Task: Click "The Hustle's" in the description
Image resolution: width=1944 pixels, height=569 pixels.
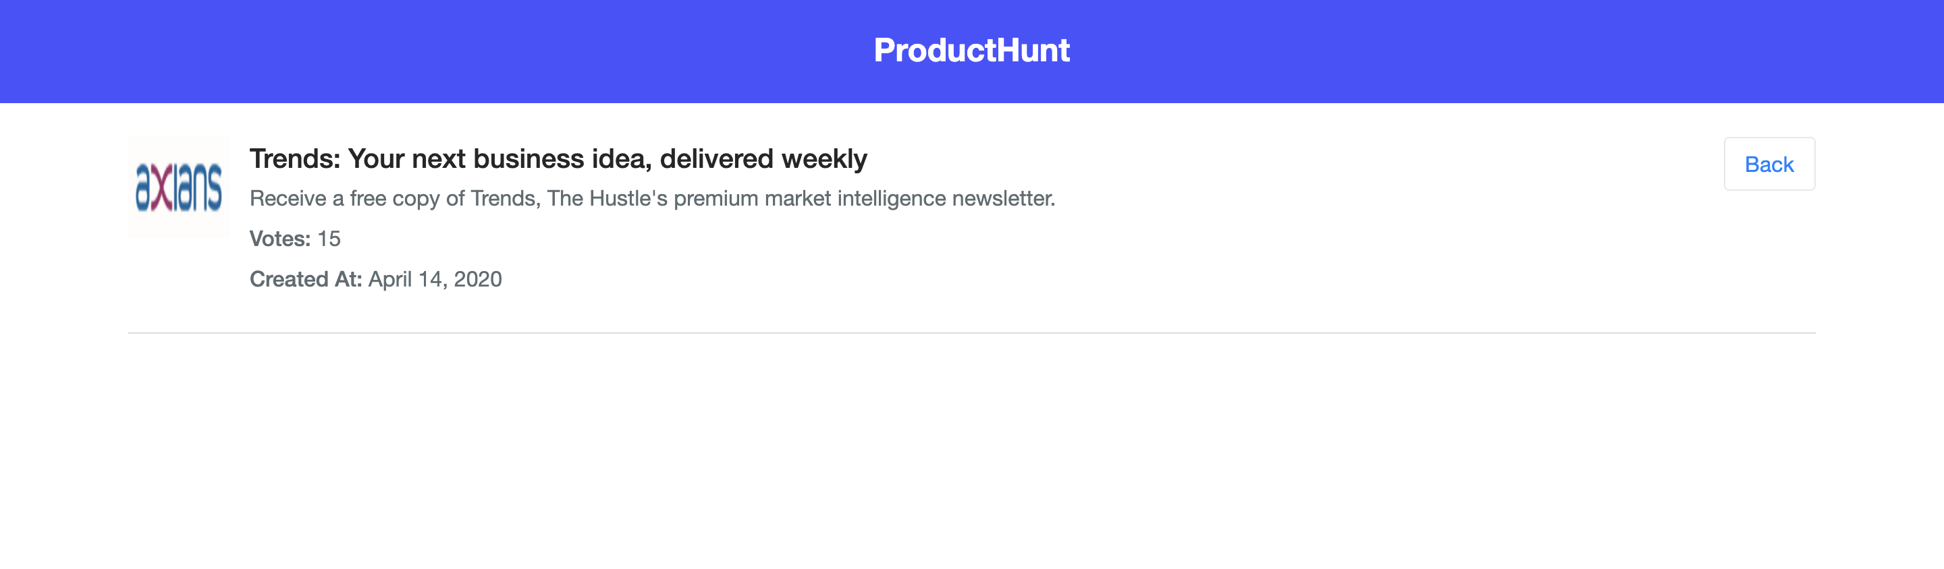Action: [x=607, y=198]
